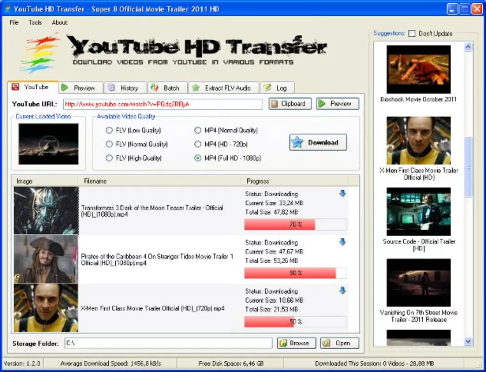Viewport: 486px width, 372px height.
Task: Click the suggestions scrollbar up arrow
Action: [x=468, y=47]
